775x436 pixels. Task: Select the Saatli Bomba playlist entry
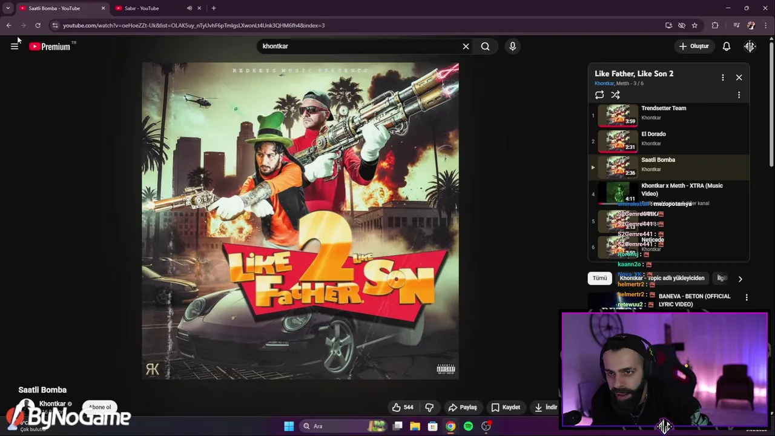tap(669, 167)
